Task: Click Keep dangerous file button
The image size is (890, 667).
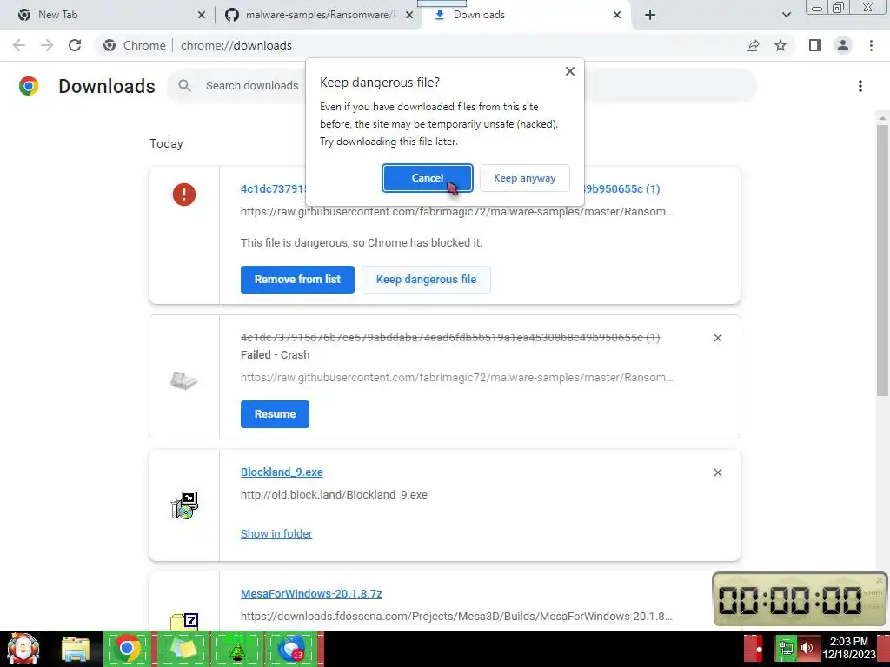Action: [x=426, y=280]
